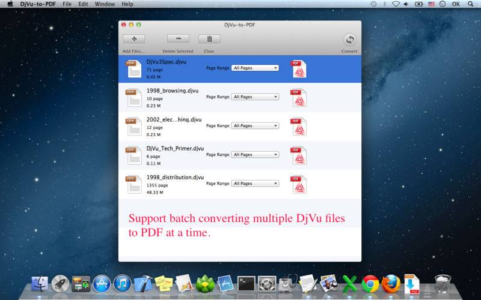Click the Add Files plus button

coord(133,39)
